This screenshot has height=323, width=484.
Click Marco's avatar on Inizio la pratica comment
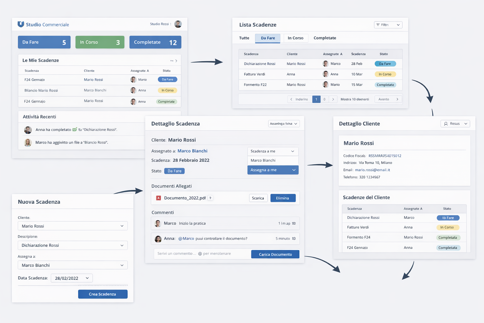[x=158, y=224]
